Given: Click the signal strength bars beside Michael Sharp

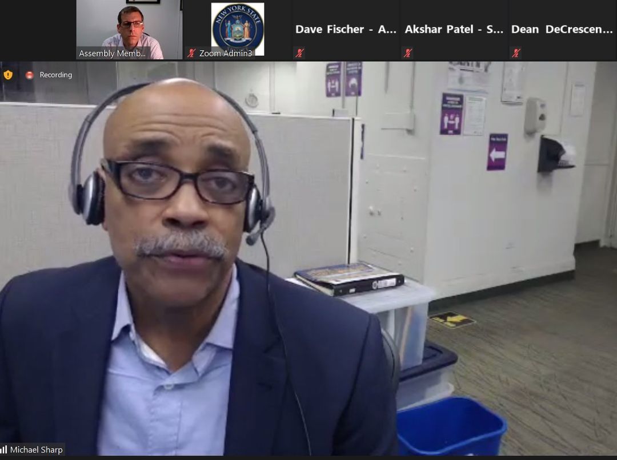Looking at the screenshot, I should pos(4,450).
